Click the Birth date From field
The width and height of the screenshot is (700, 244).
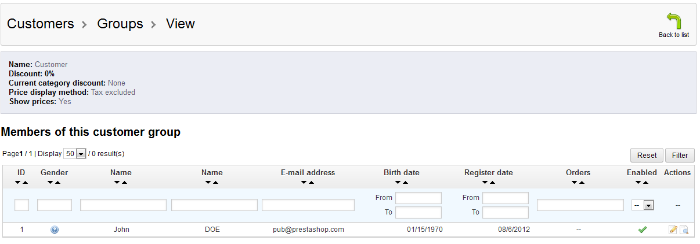(418, 198)
